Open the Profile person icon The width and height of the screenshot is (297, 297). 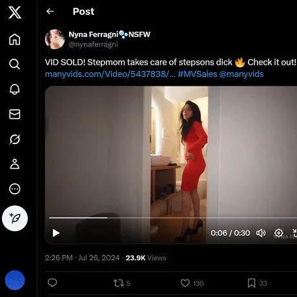15,164
